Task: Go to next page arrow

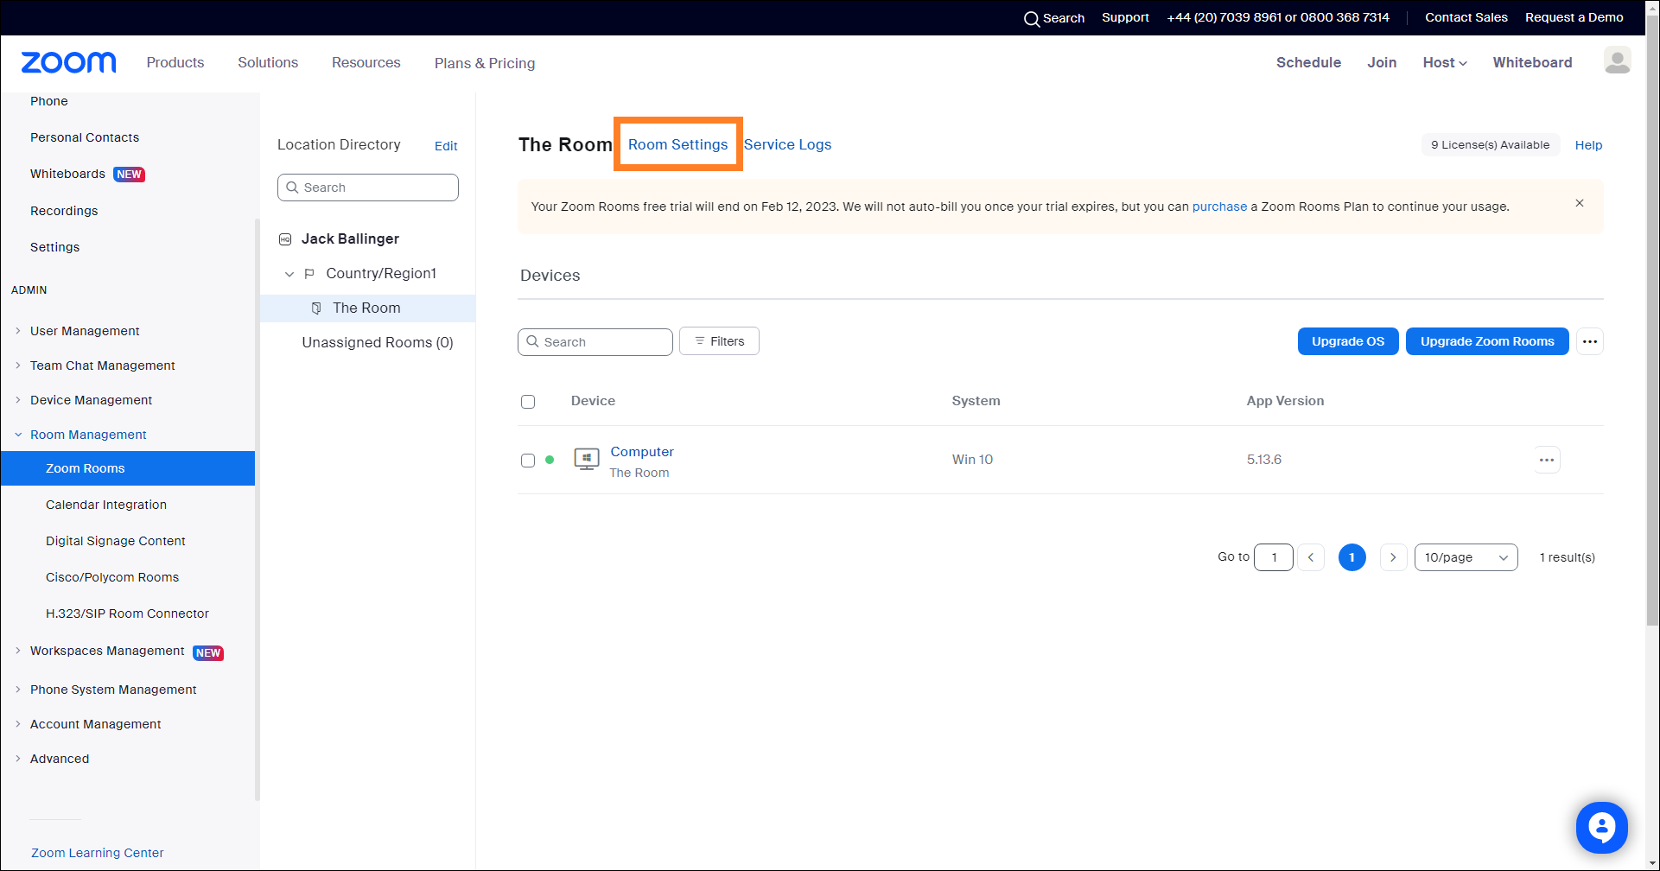Action: click(x=1393, y=557)
